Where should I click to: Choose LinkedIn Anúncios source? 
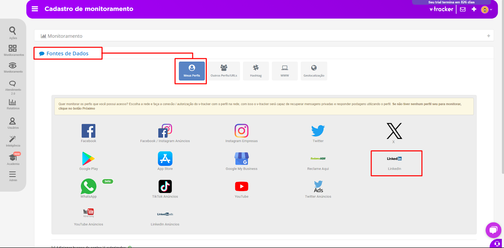(x=165, y=218)
